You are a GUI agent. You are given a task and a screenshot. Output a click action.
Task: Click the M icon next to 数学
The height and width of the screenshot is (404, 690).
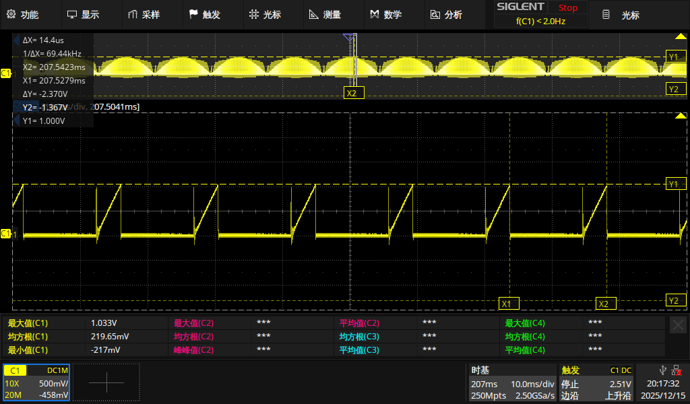tap(375, 15)
